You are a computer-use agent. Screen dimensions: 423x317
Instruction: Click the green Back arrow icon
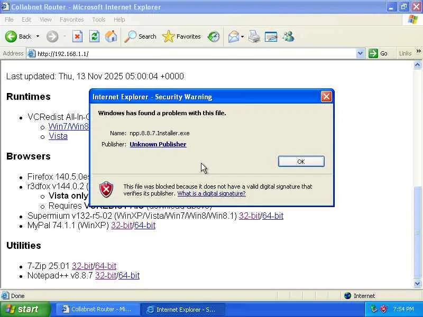pyautogui.click(x=11, y=36)
